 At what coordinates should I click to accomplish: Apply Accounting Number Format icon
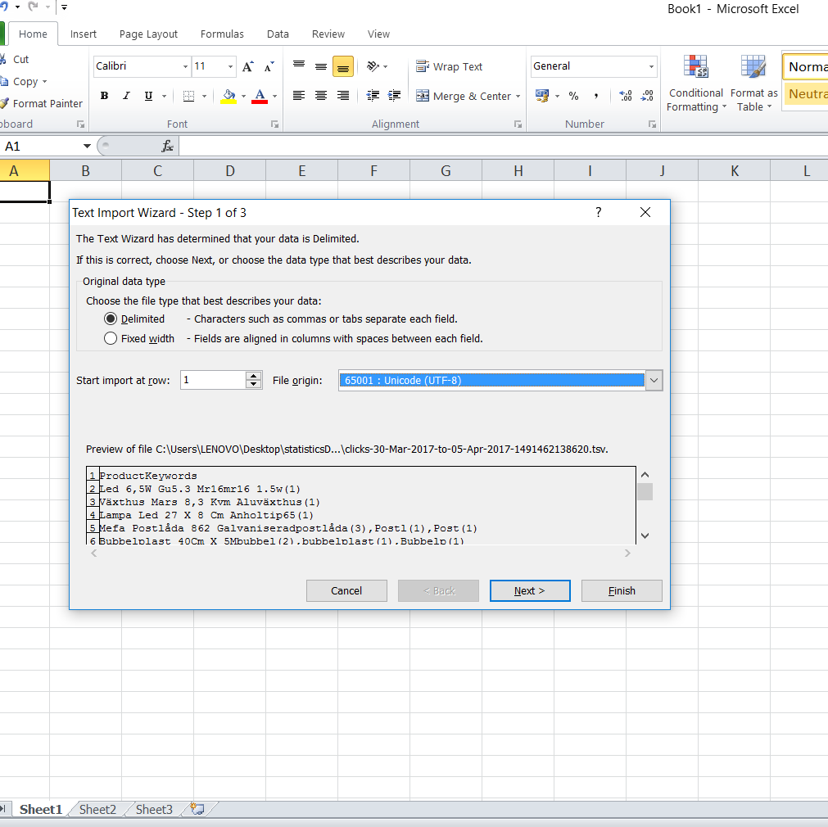click(x=542, y=96)
